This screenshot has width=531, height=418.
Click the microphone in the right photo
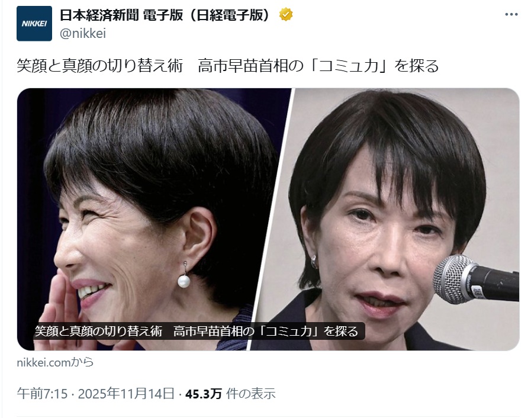476,279
